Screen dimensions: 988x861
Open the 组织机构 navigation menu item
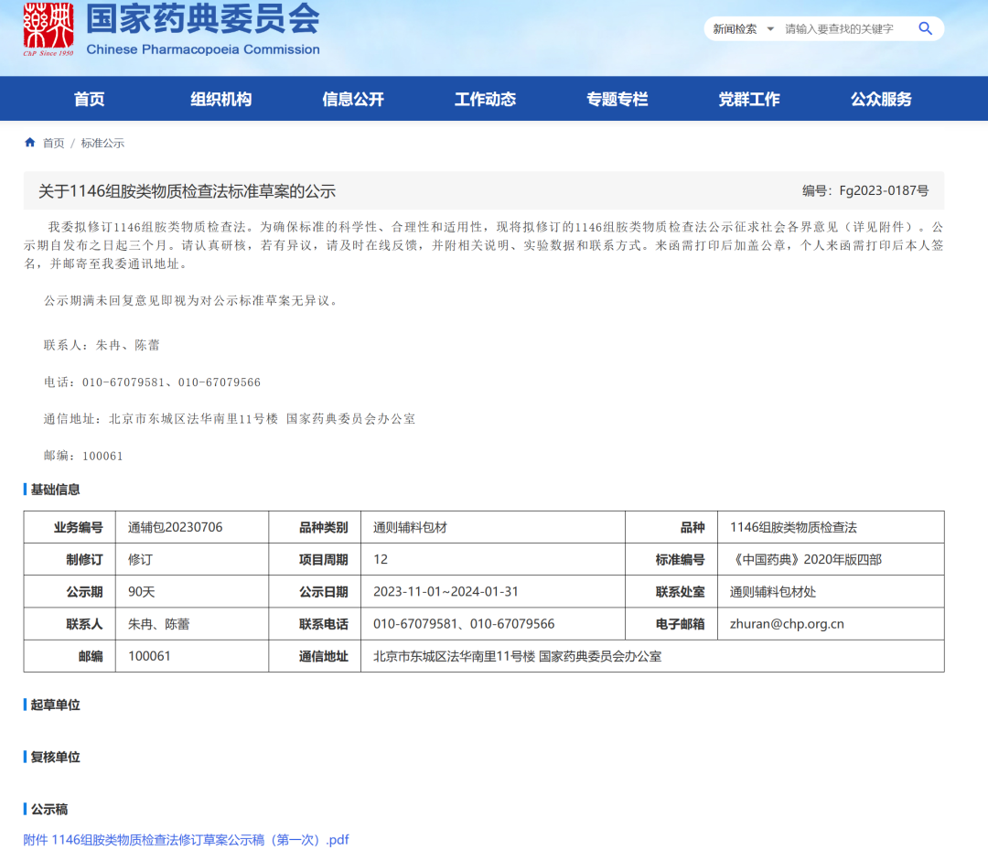(x=221, y=99)
